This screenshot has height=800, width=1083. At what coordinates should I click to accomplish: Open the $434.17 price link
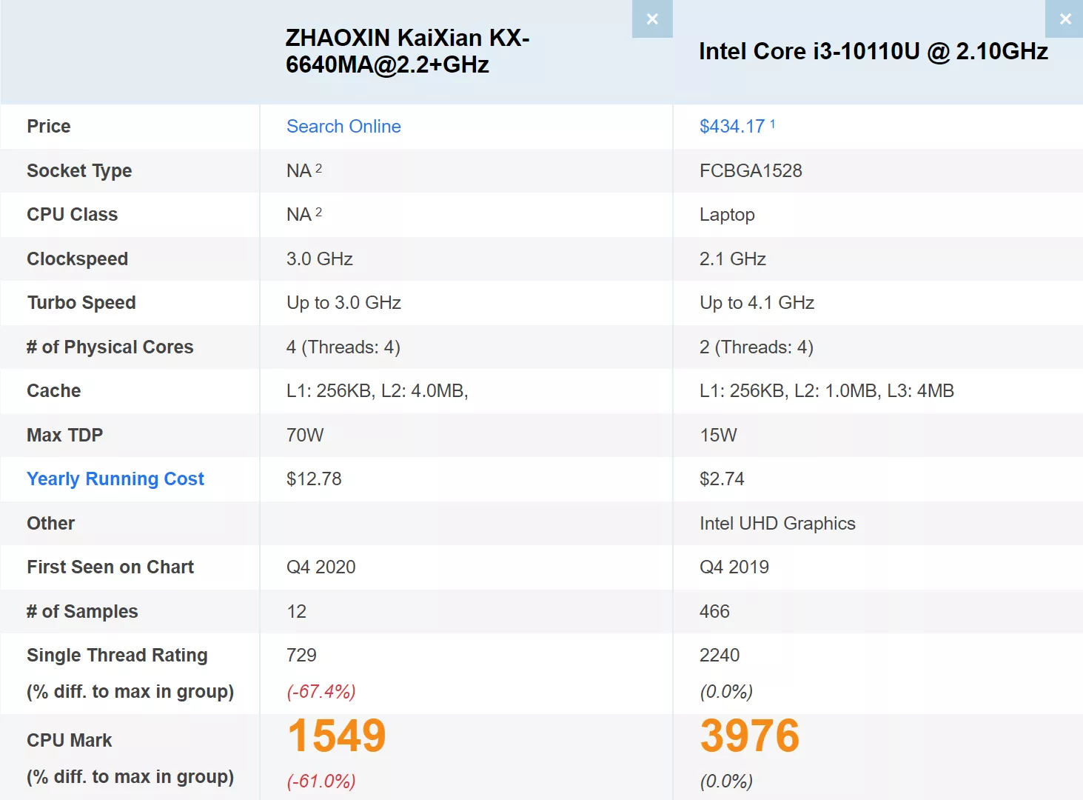click(x=732, y=127)
